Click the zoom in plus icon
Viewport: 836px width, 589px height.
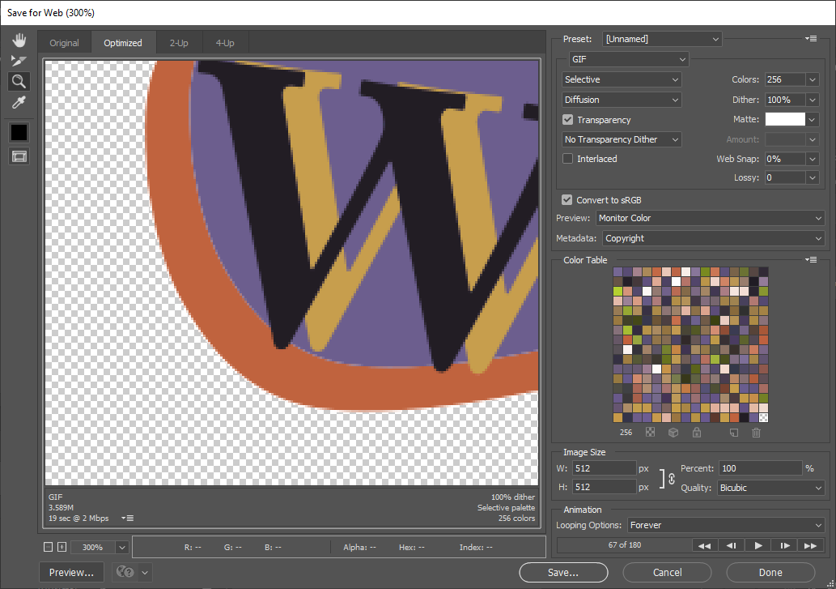click(62, 547)
